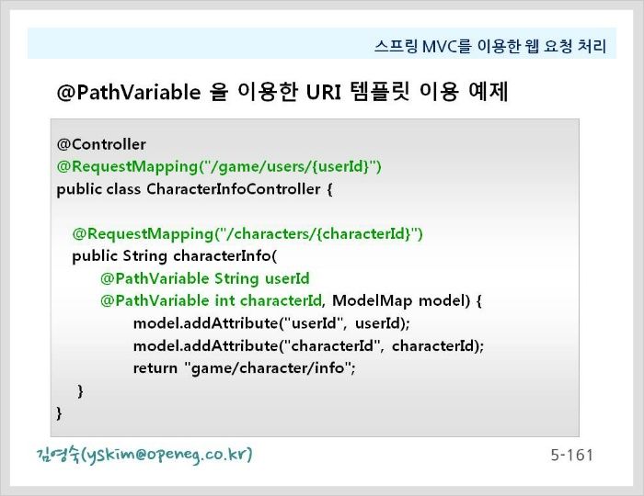Screen dimensions: 644x496
Task: Select the slide title '@PathVariable 을 이용한 URI 템플릿 이용 예제'
Action: tap(282, 92)
